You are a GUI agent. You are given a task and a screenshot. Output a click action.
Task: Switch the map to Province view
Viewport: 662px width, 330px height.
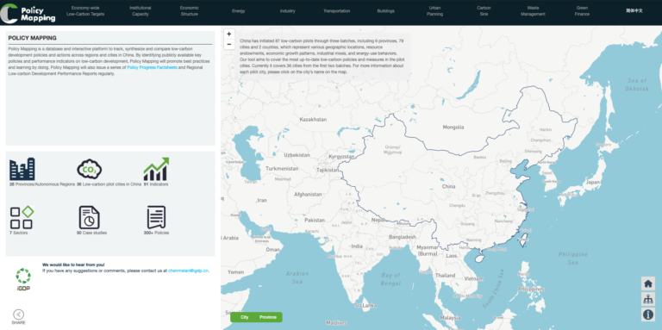coord(268,317)
